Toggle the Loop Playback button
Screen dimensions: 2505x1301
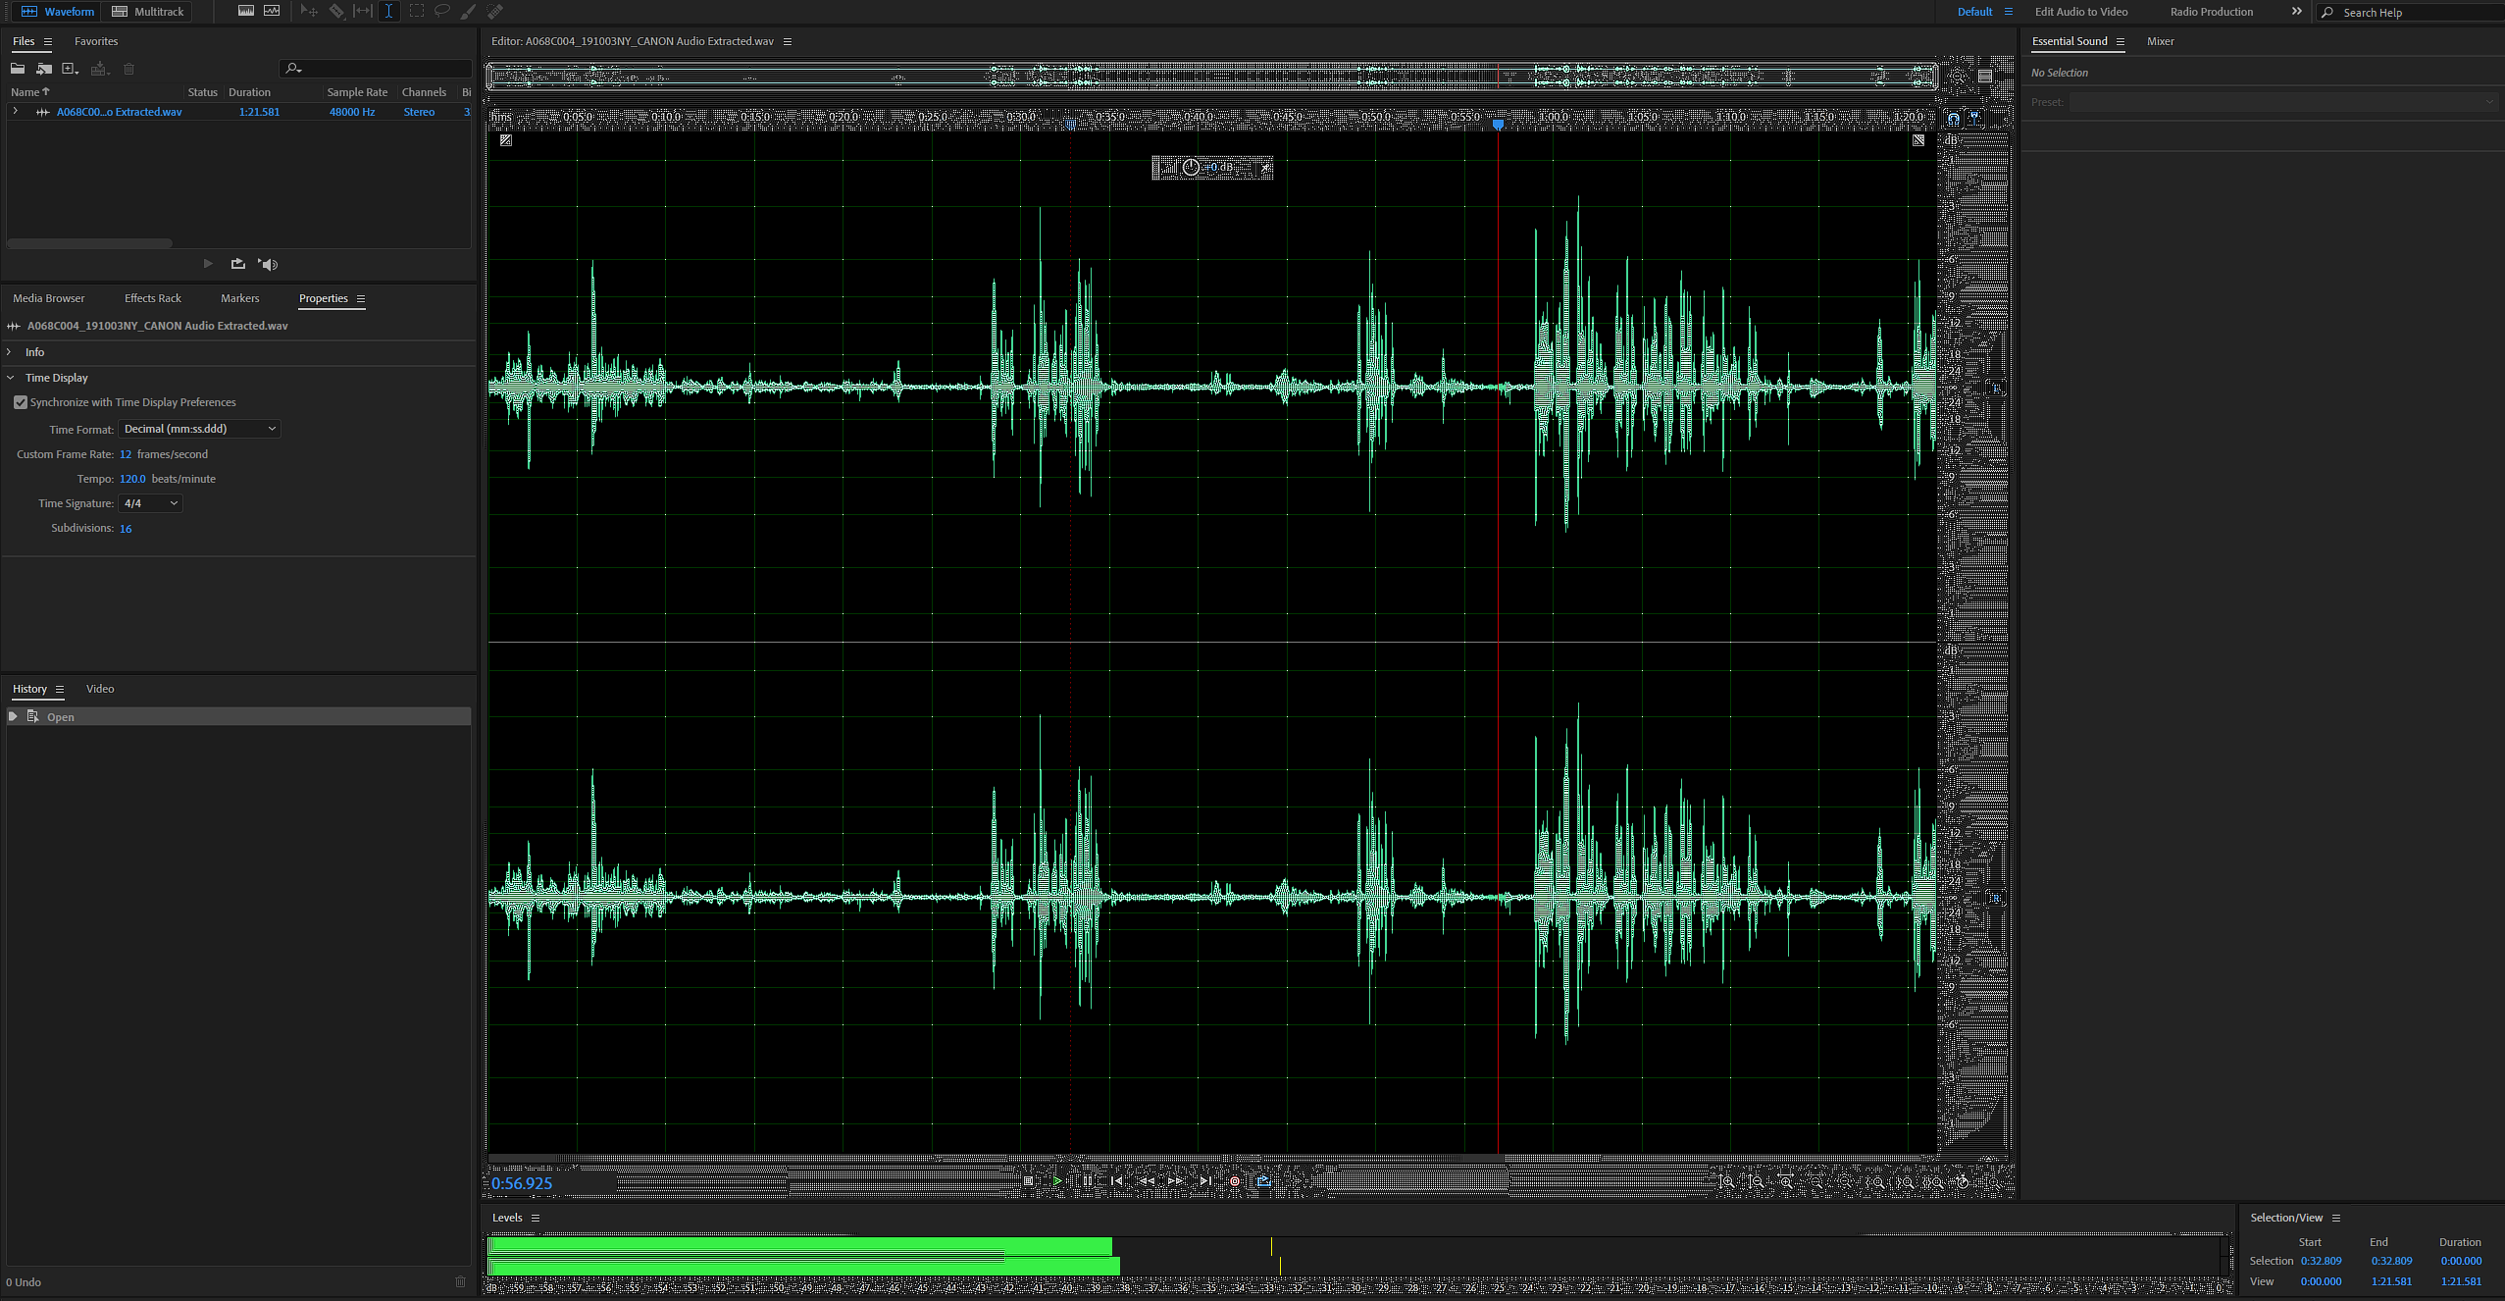[x=1263, y=1181]
